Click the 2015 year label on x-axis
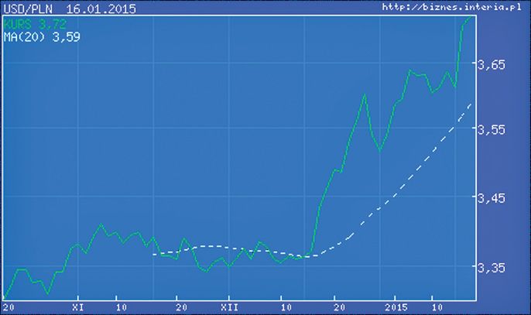The width and height of the screenshot is (531, 315). coord(396,307)
